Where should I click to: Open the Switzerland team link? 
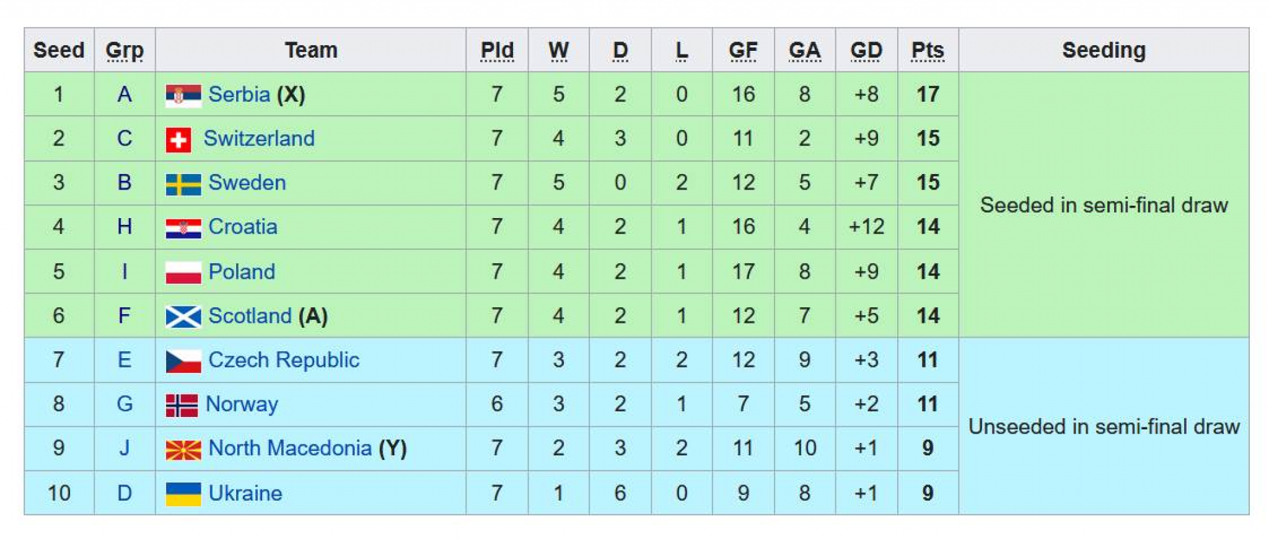point(259,138)
